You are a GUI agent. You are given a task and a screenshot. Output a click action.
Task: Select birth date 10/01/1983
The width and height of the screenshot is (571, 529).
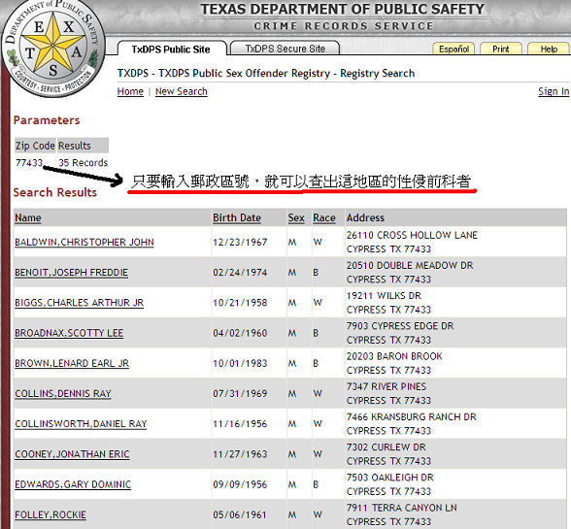[240, 363]
